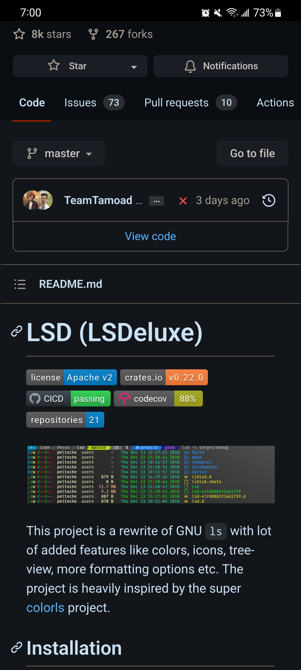
Task: Open README table of contents icon
Action: coord(20,284)
